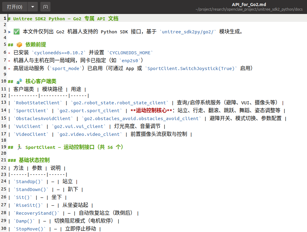
Task: Click the bold red 运动控制核心 text
Action: [x=151, y=110]
